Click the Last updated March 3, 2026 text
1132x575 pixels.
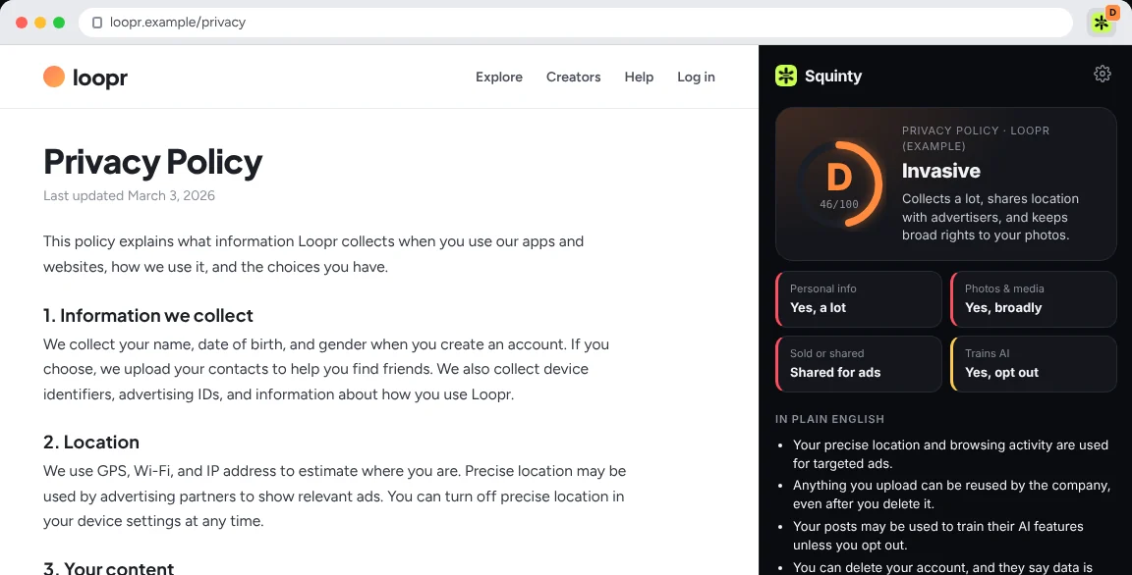(130, 196)
